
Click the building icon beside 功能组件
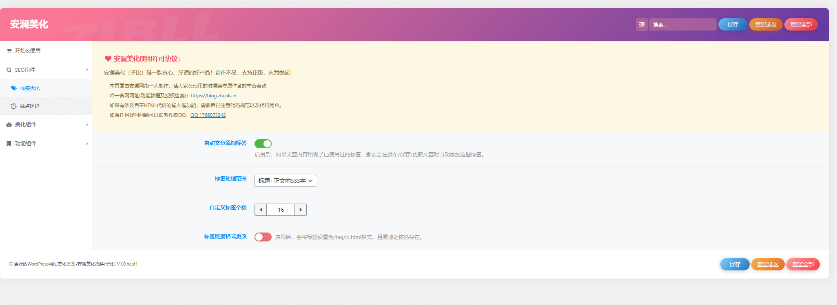9,144
